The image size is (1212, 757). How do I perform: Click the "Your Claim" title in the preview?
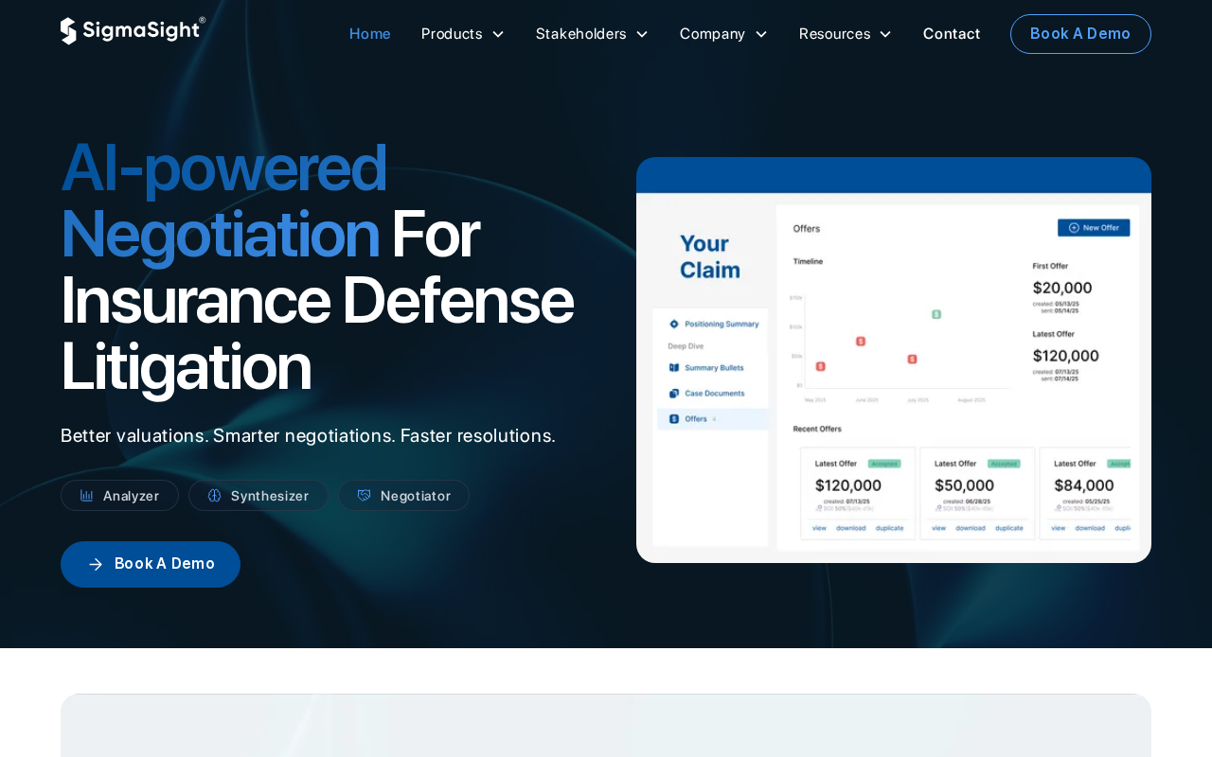(710, 256)
